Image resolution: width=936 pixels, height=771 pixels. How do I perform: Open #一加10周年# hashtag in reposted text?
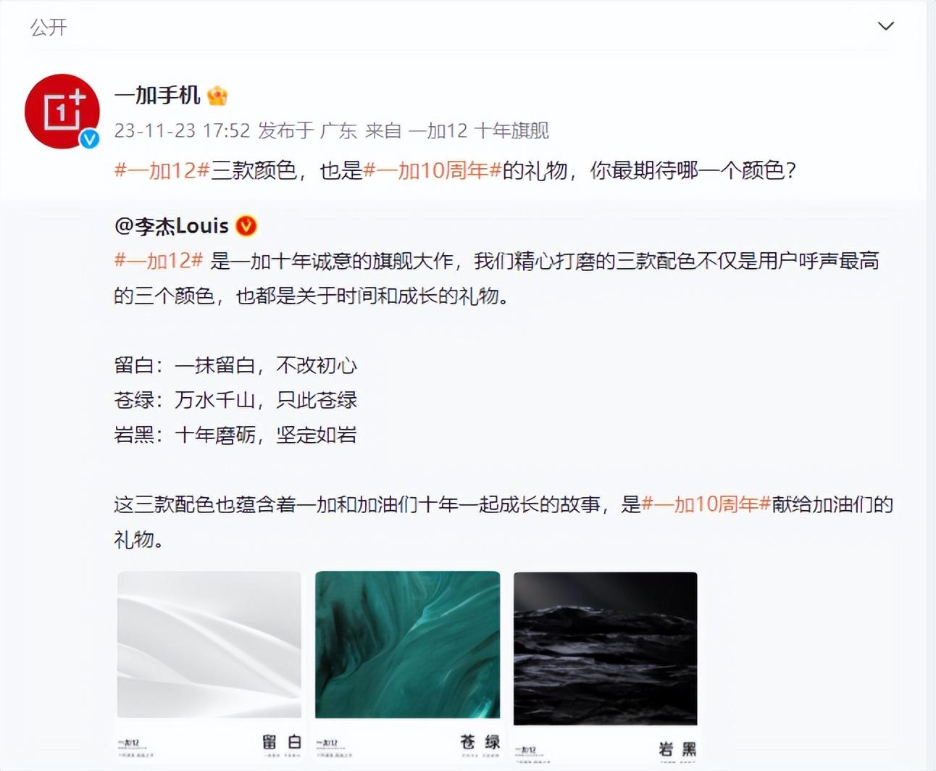[706, 504]
